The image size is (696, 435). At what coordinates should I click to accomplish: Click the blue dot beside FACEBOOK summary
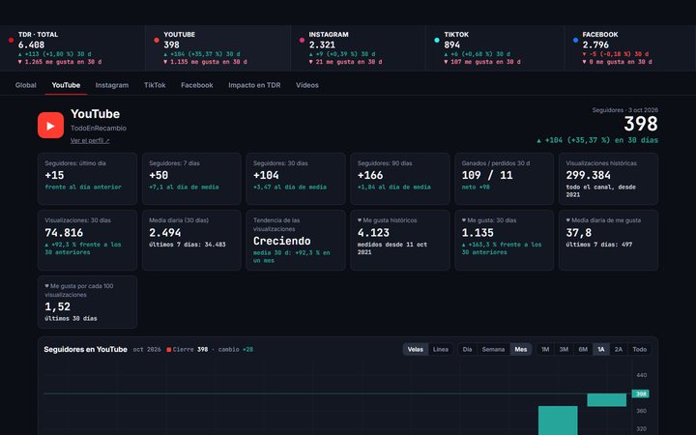pos(576,40)
